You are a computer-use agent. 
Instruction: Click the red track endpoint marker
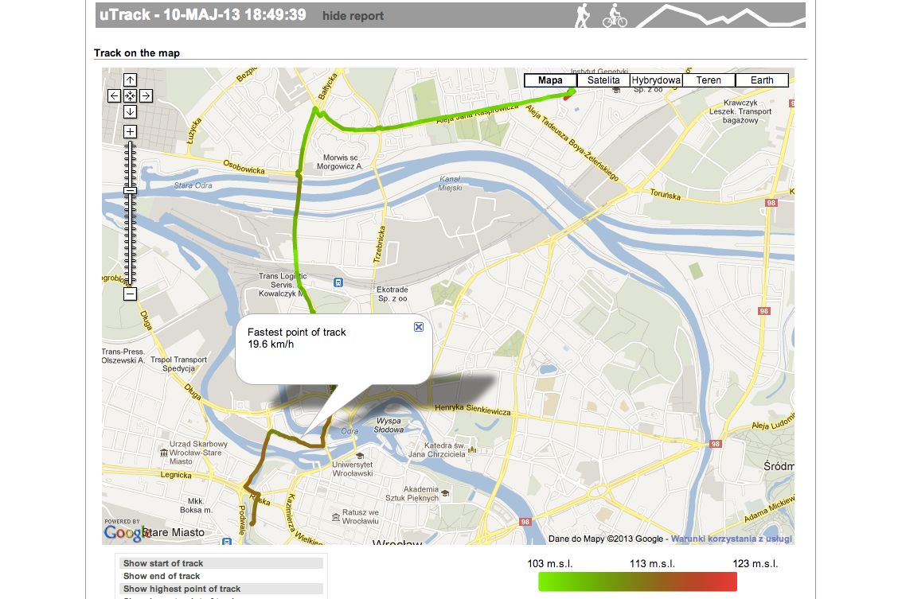click(x=567, y=98)
